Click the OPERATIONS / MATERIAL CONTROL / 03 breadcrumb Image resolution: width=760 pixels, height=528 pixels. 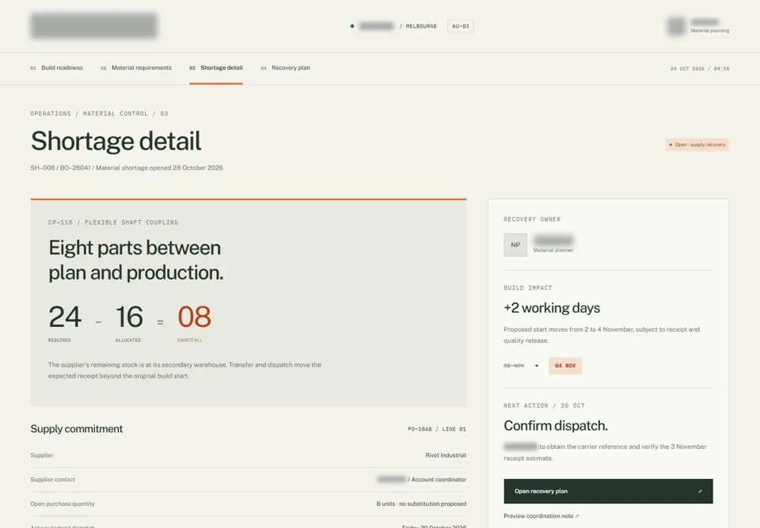(x=100, y=113)
